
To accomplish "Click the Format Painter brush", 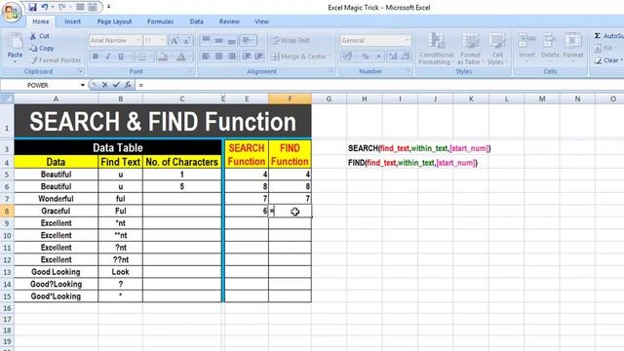I will (57, 60).
